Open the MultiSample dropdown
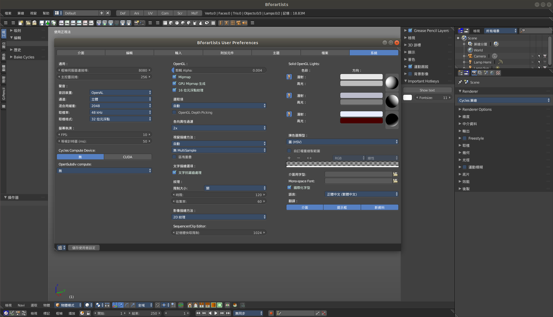 click(219, 150)
